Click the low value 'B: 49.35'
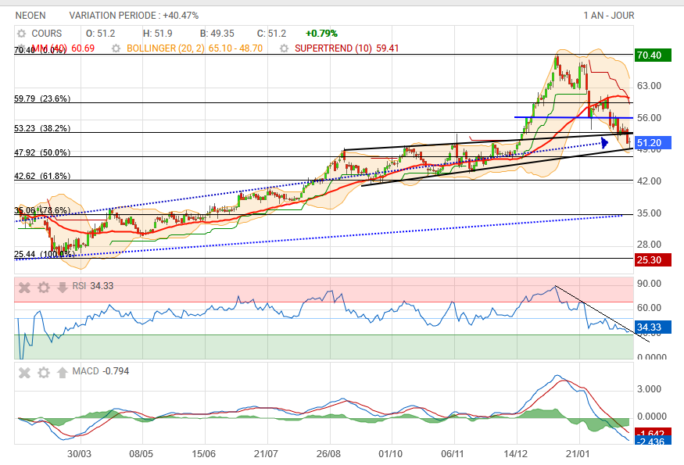Image resolution: width=684 pixels, height=465 pixels. pyautogui.click(x=217, y=34)
